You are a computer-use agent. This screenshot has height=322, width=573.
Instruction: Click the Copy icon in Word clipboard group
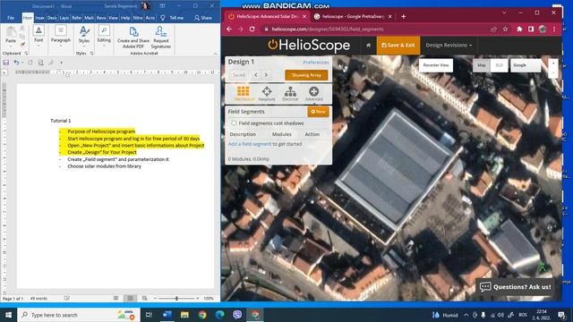click(x=22, y=36)
